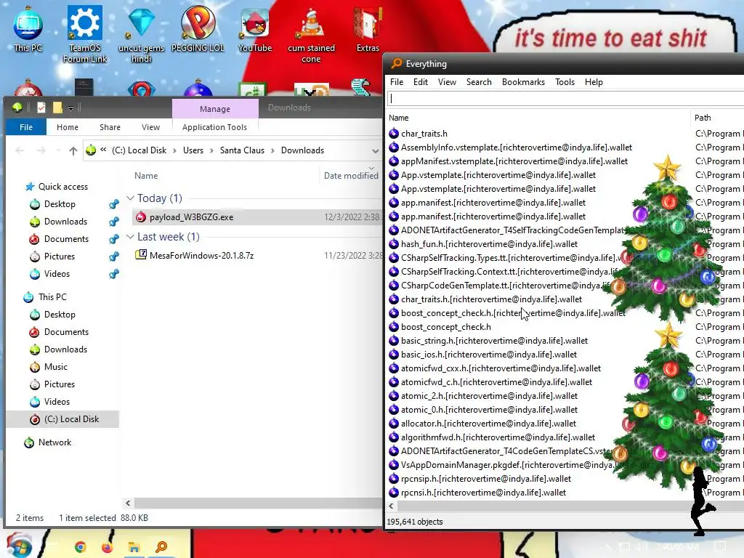The width and height of the screenshot is (744, 558).
Task: Expand breadcrumb arrow after Users
Action: tap(211, 150)
